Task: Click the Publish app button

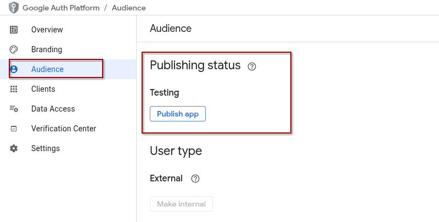Action: tap(178, 114)
